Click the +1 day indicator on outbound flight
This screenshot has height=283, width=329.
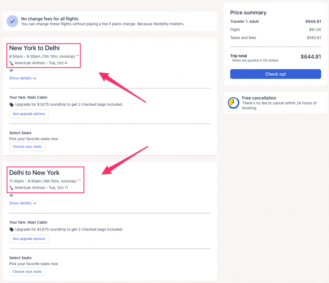click(x=78, y=56)
